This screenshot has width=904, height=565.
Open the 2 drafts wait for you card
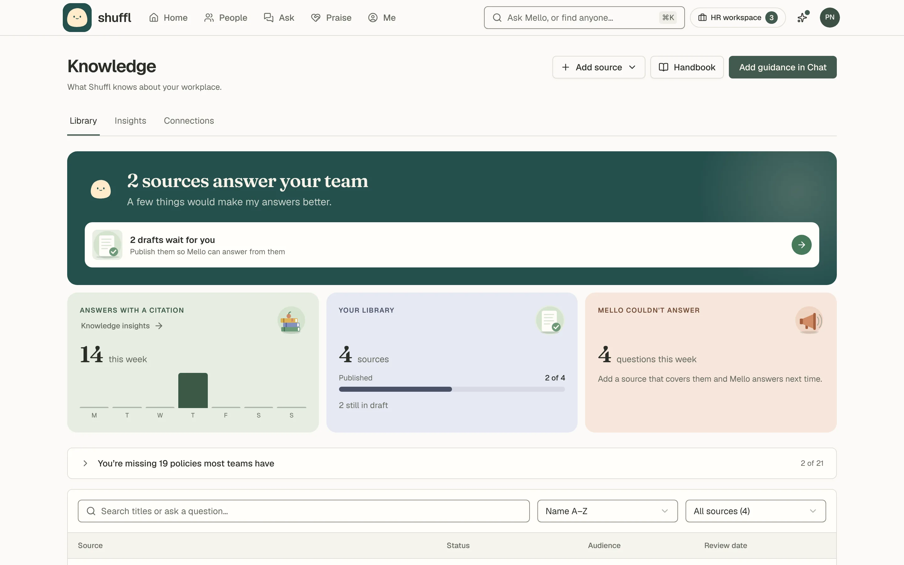pyautogui.click(x=452, y=245)
